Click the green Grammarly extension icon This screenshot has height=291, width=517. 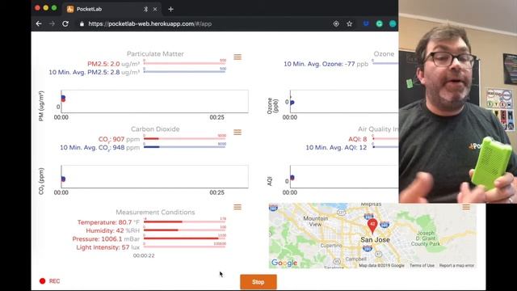click(x=379, y=23)
